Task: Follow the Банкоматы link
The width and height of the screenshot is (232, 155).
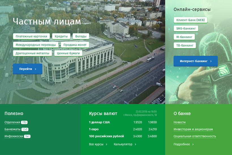Action: coord(12,129)
